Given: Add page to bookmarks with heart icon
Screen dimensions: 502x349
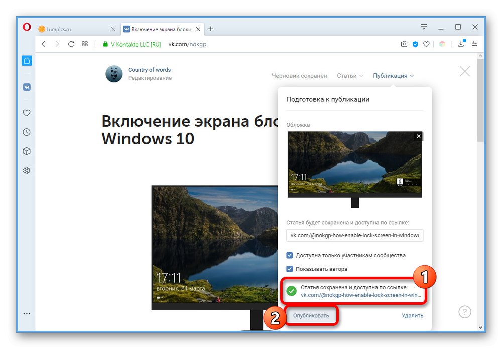Looking at the screenshot, I should (426, 44).
